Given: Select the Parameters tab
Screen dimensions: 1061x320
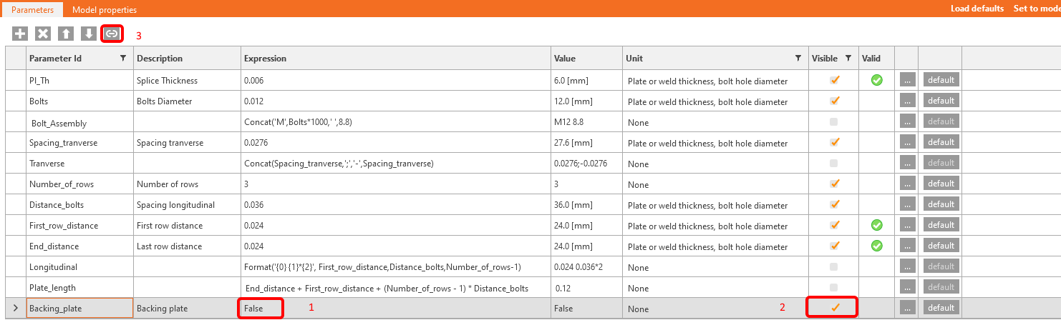Looking at the screenshot, I should (32, 10).
